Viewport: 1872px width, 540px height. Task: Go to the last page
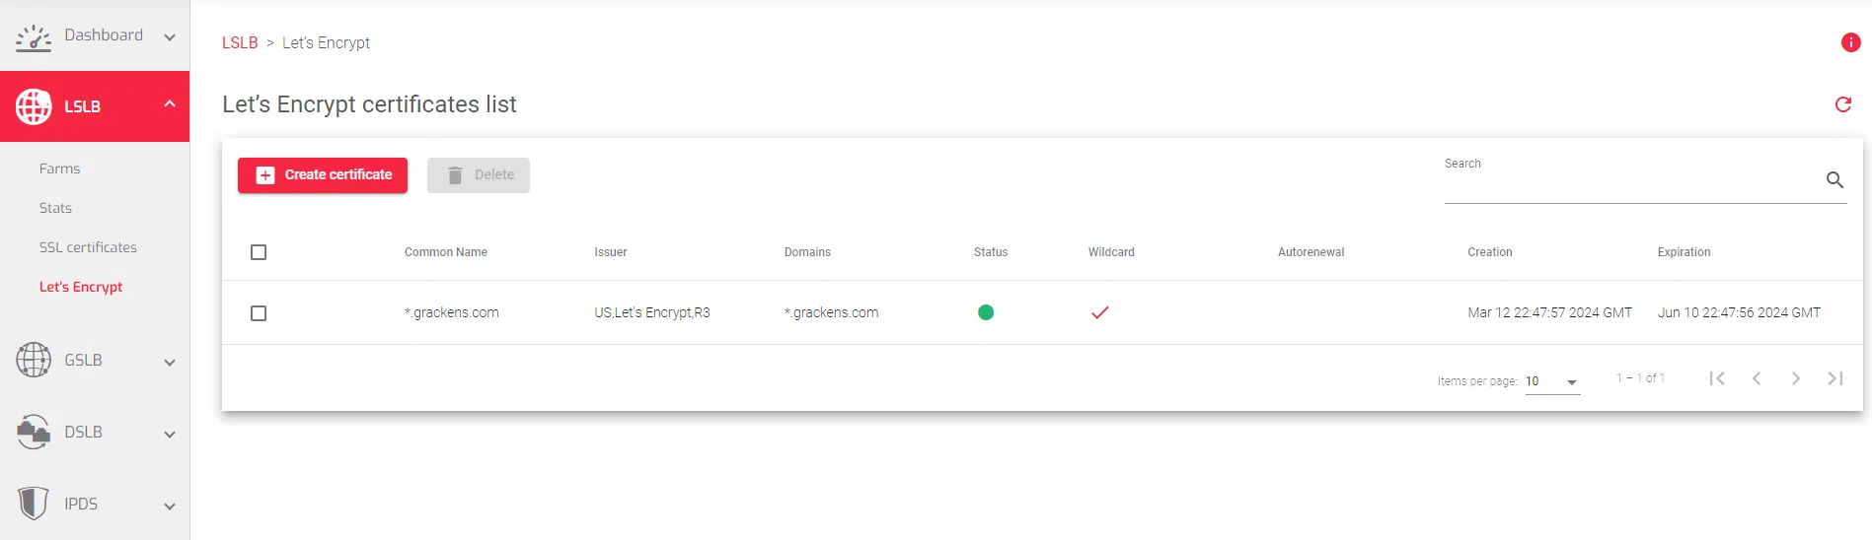coord(1835,378)
